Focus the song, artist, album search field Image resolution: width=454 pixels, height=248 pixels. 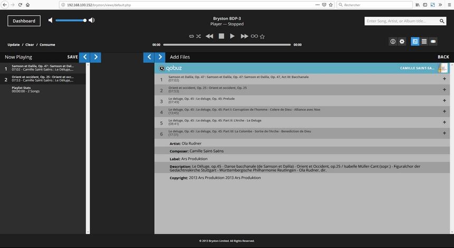coord(401,21)
